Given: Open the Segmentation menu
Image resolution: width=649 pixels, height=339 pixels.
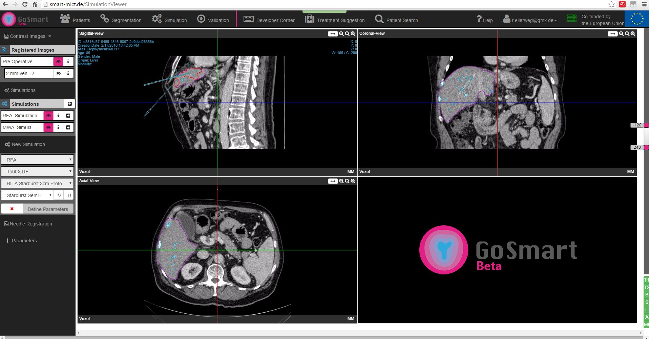Looking at the screenshot, I should click(121, 19).
